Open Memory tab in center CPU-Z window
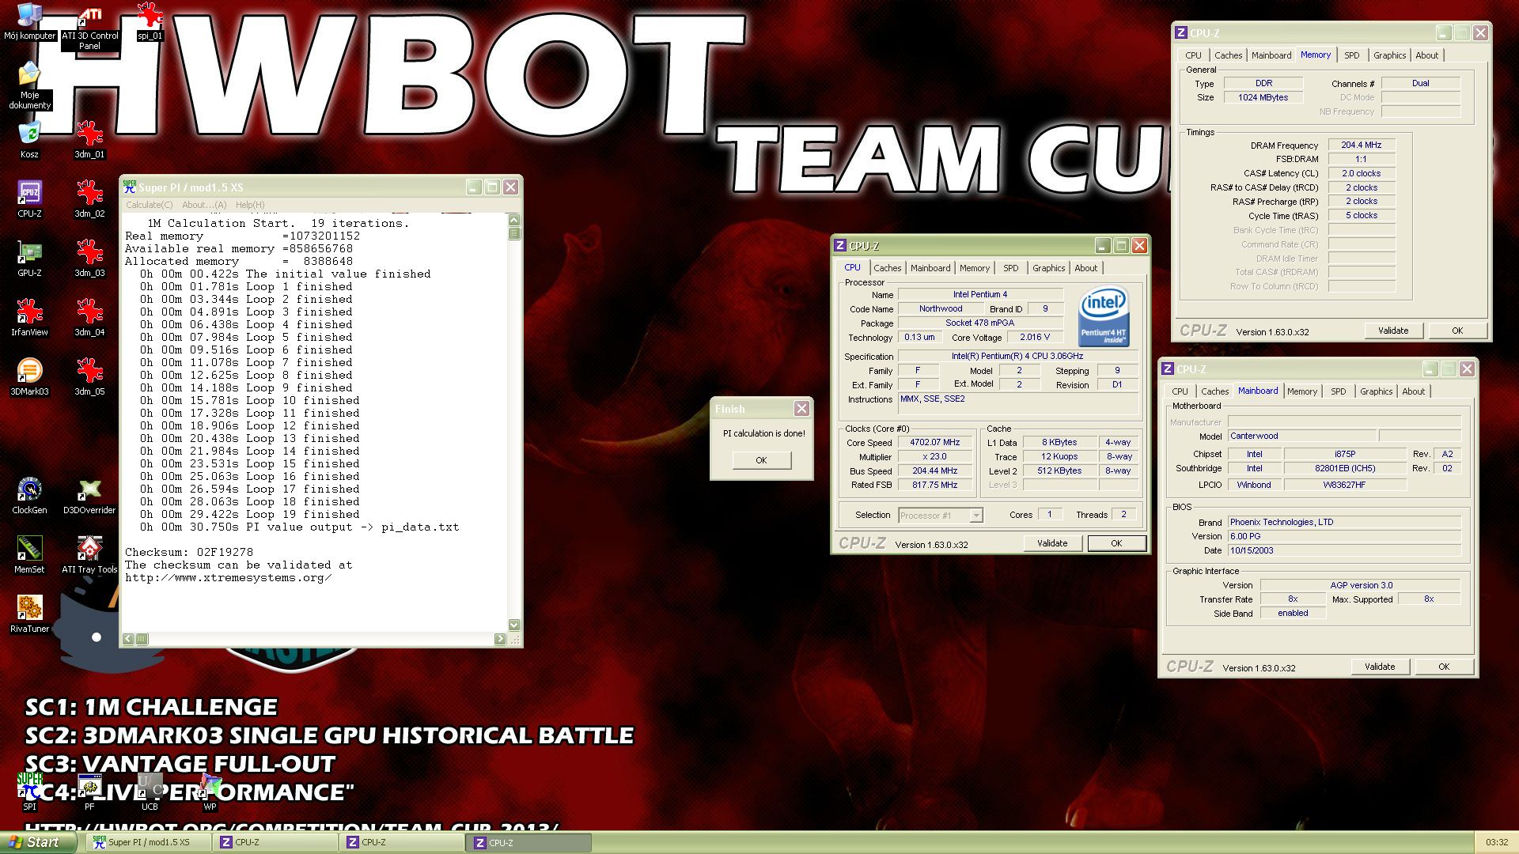1519x854 pixels. [975, 268]
